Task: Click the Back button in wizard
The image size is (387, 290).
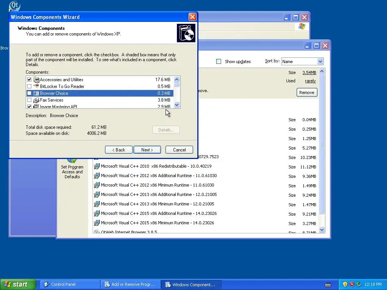Action: 119,150
